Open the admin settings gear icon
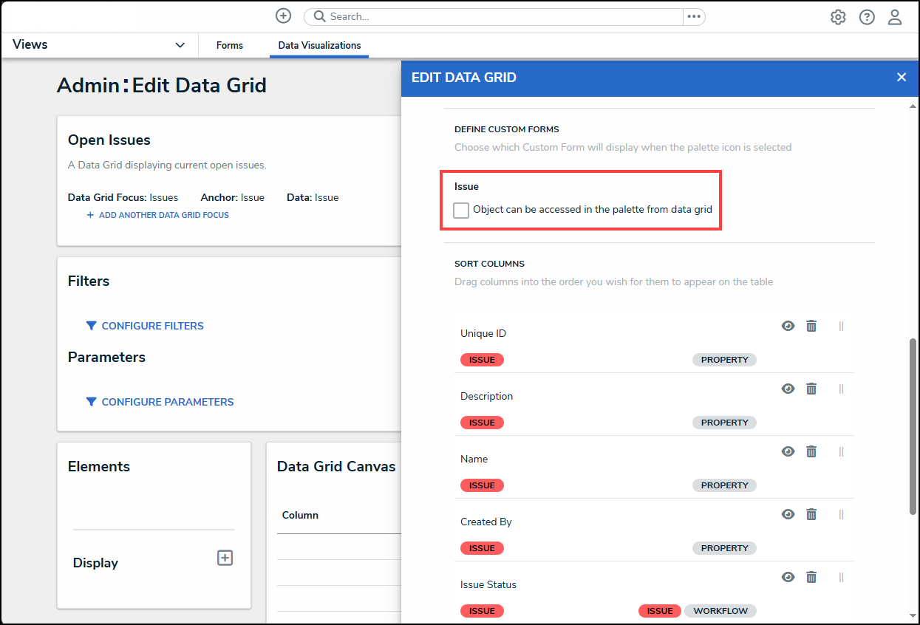This screenshot has height=625, width=920. point(838,17)
